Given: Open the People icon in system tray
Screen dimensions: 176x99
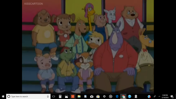Looking at the screenshot, I should tap(155, 96).
